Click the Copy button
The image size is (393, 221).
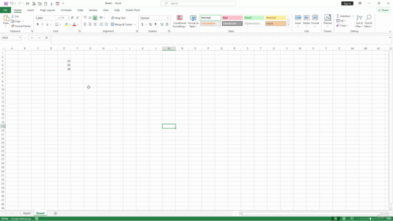pyautogui.click(x=16, y=21)
